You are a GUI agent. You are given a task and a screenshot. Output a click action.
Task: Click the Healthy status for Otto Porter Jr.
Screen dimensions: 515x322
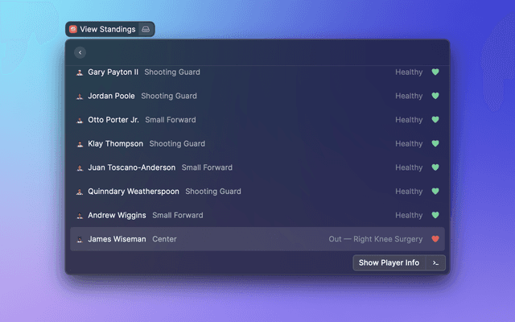[x=409, y=120]
